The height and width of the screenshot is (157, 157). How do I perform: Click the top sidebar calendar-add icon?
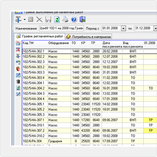(18, 43)
